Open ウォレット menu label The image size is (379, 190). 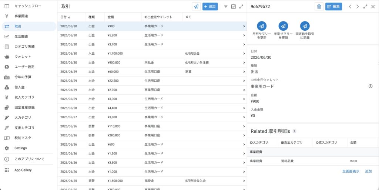pos(23,57)
